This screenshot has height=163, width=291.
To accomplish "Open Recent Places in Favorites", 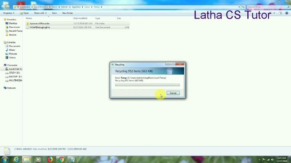I will pos(15,31).
